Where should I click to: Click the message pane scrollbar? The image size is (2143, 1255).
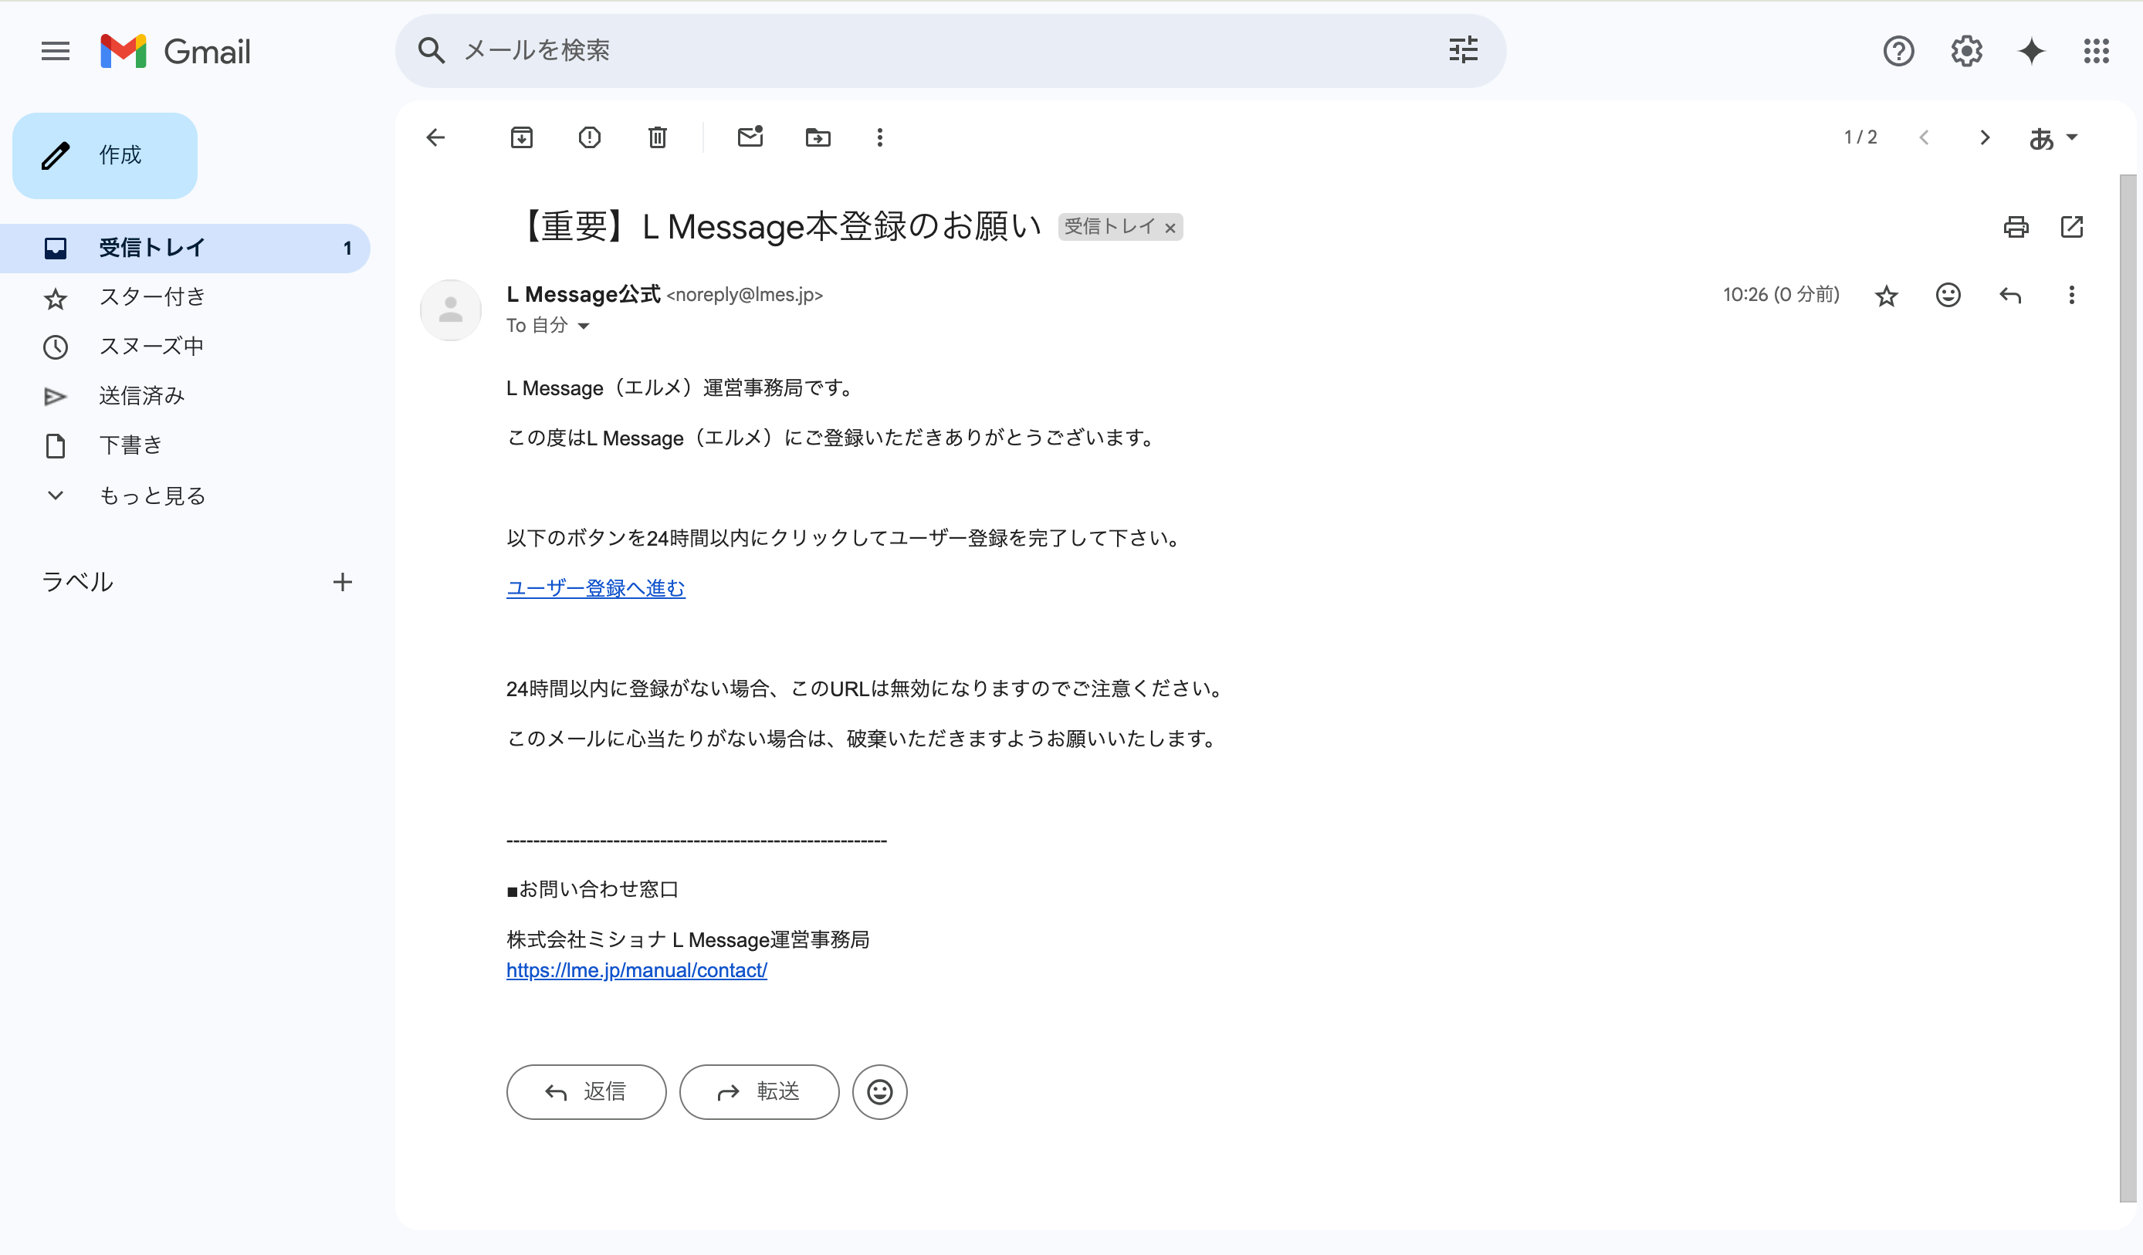click(2128, 688)
